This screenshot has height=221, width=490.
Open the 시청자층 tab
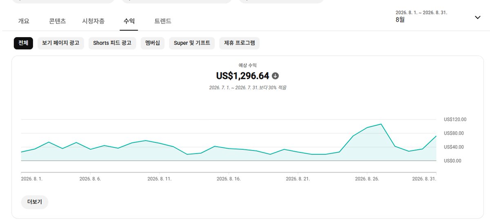point(93,21)
